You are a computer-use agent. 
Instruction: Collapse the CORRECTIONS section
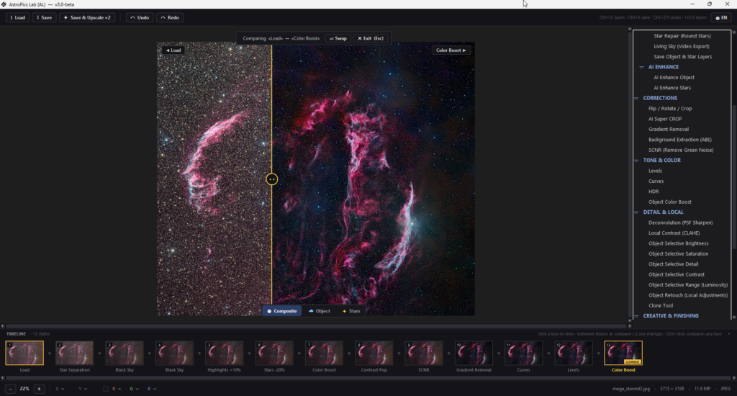(636, 99)
